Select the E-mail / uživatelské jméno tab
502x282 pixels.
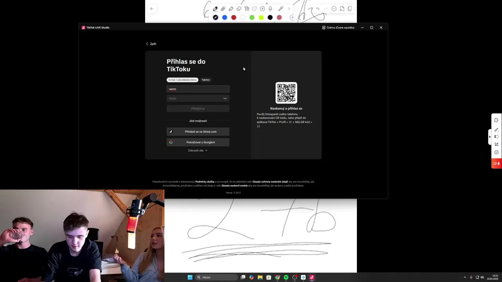(x=182, y=80)
